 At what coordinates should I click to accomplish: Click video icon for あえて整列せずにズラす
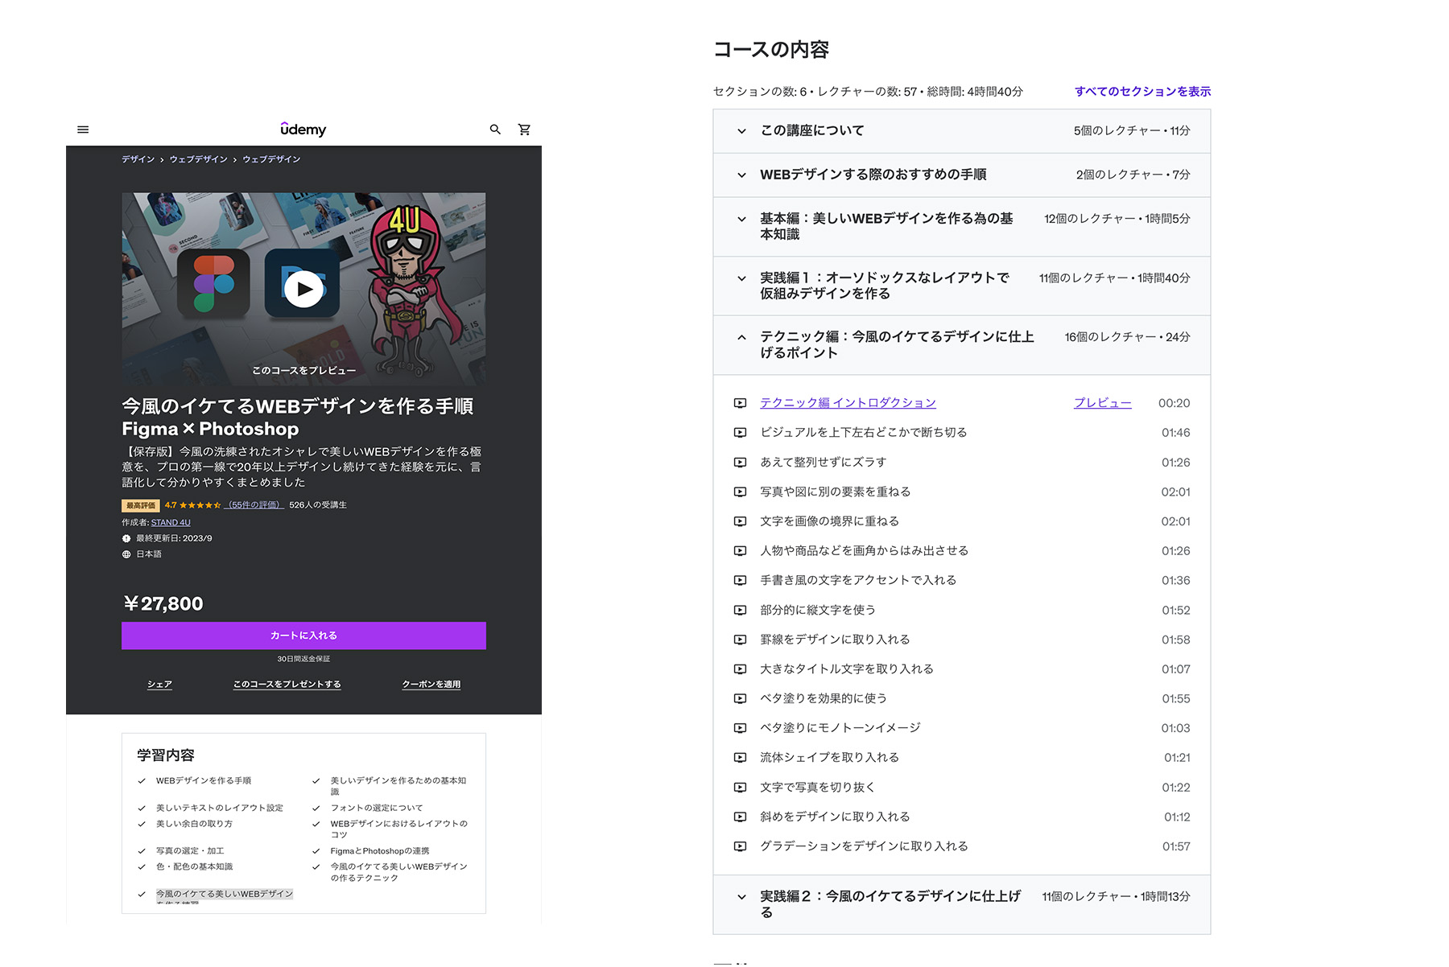(740, 463)
